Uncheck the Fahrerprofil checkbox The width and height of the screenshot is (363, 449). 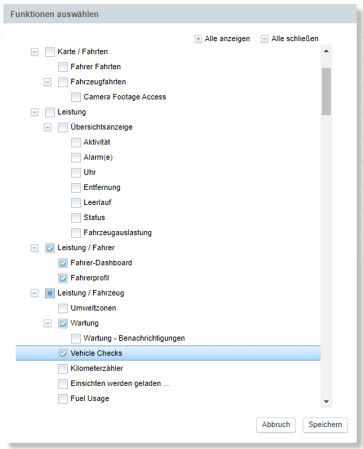(63, 278)
